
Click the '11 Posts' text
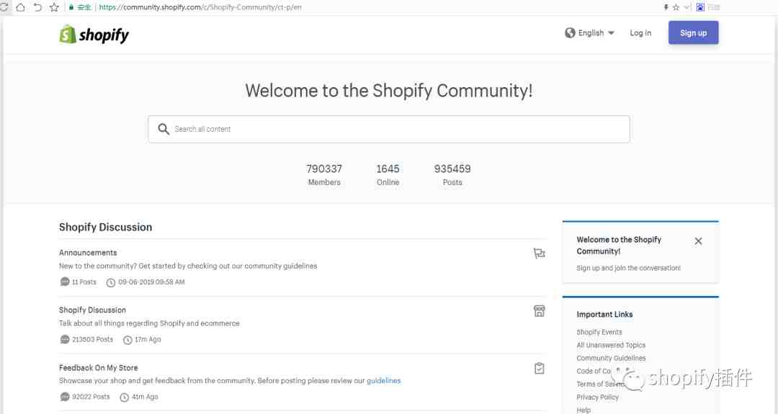[x=84, y=282]
